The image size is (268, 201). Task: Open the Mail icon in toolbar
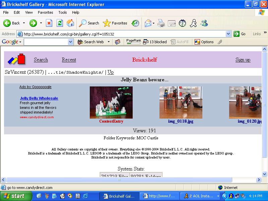click(148, 23)
